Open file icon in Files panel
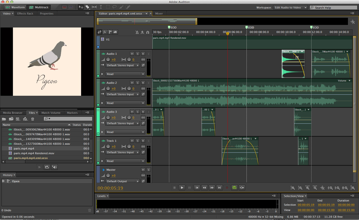Viewport: 359px width, 220px height. 4,119
